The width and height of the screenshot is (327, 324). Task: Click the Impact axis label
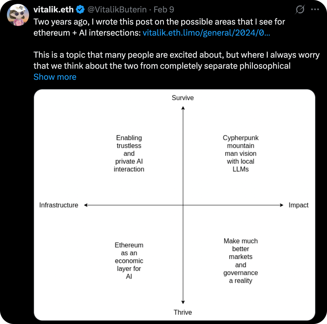pos(298,205)
